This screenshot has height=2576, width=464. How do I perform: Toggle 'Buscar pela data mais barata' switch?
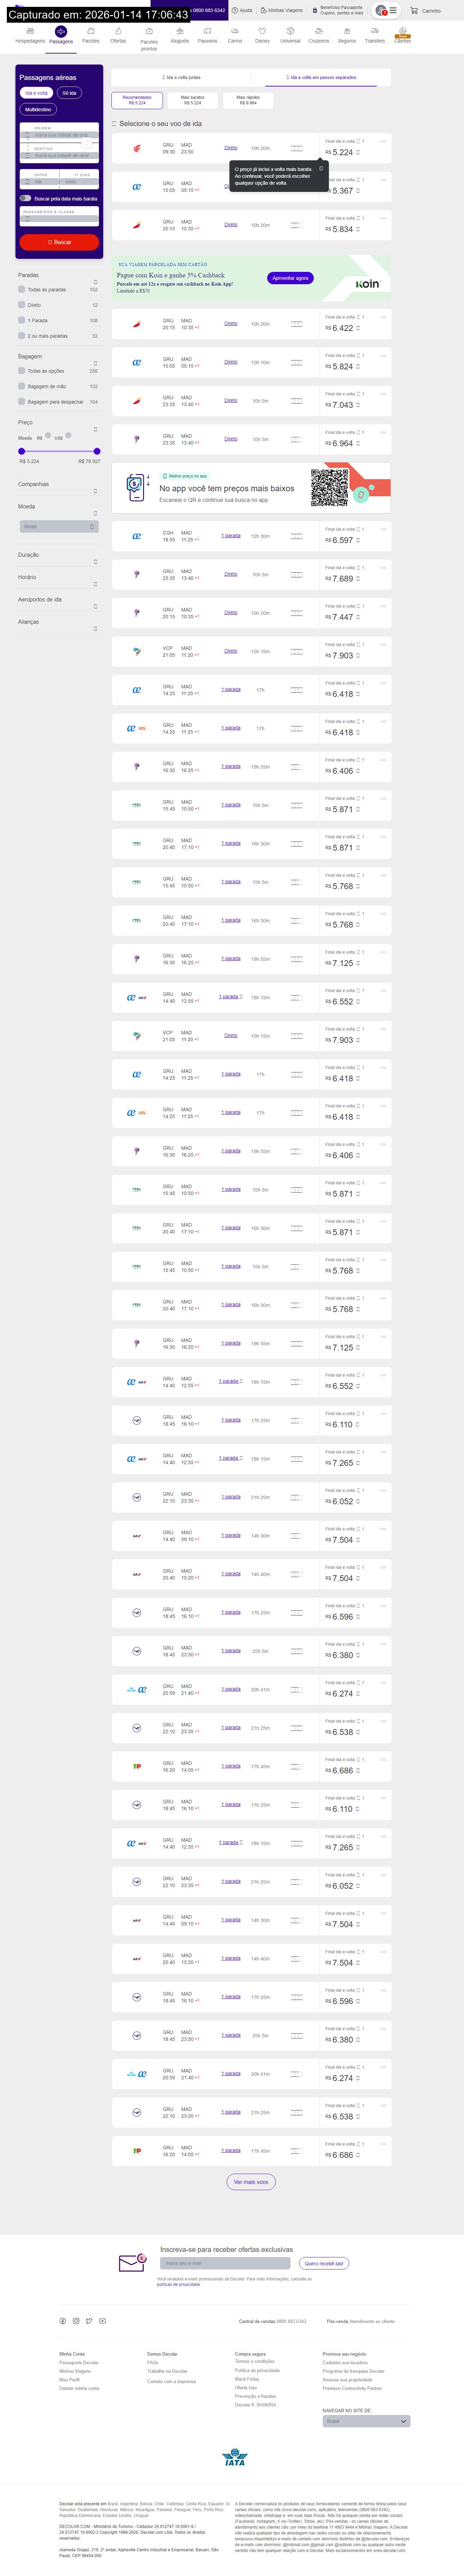[x=25, y=198]
